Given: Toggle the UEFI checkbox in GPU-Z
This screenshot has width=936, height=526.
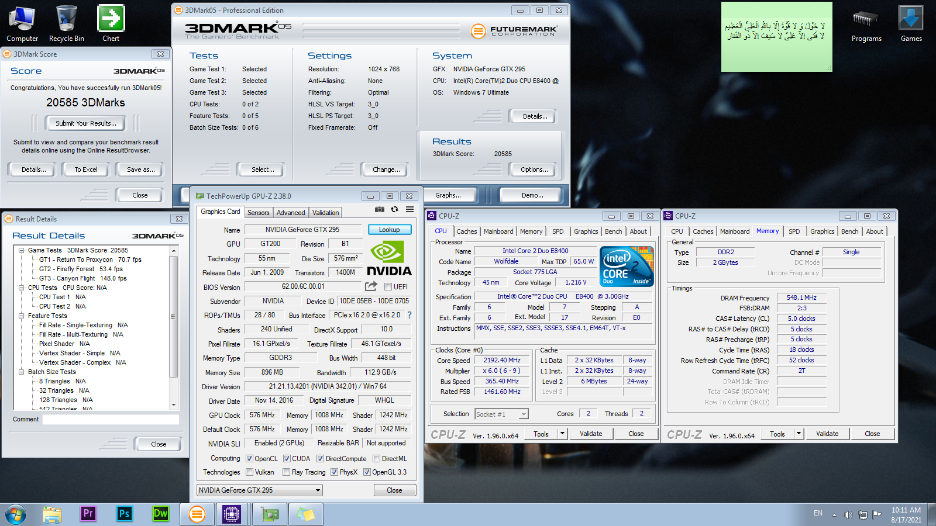Looking at the screenshot, I should pos(388,287).
